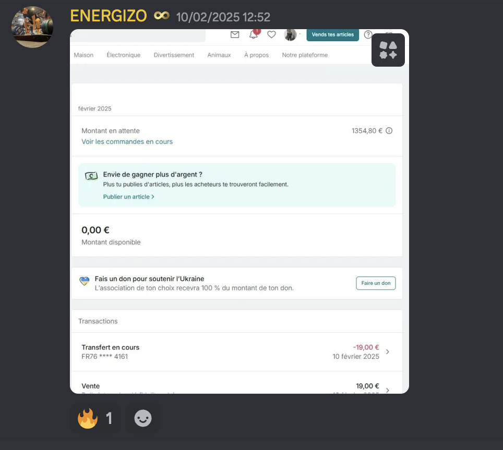Select the Divertissement category tab
The image size is (503, 450).
tap(174, 55)
